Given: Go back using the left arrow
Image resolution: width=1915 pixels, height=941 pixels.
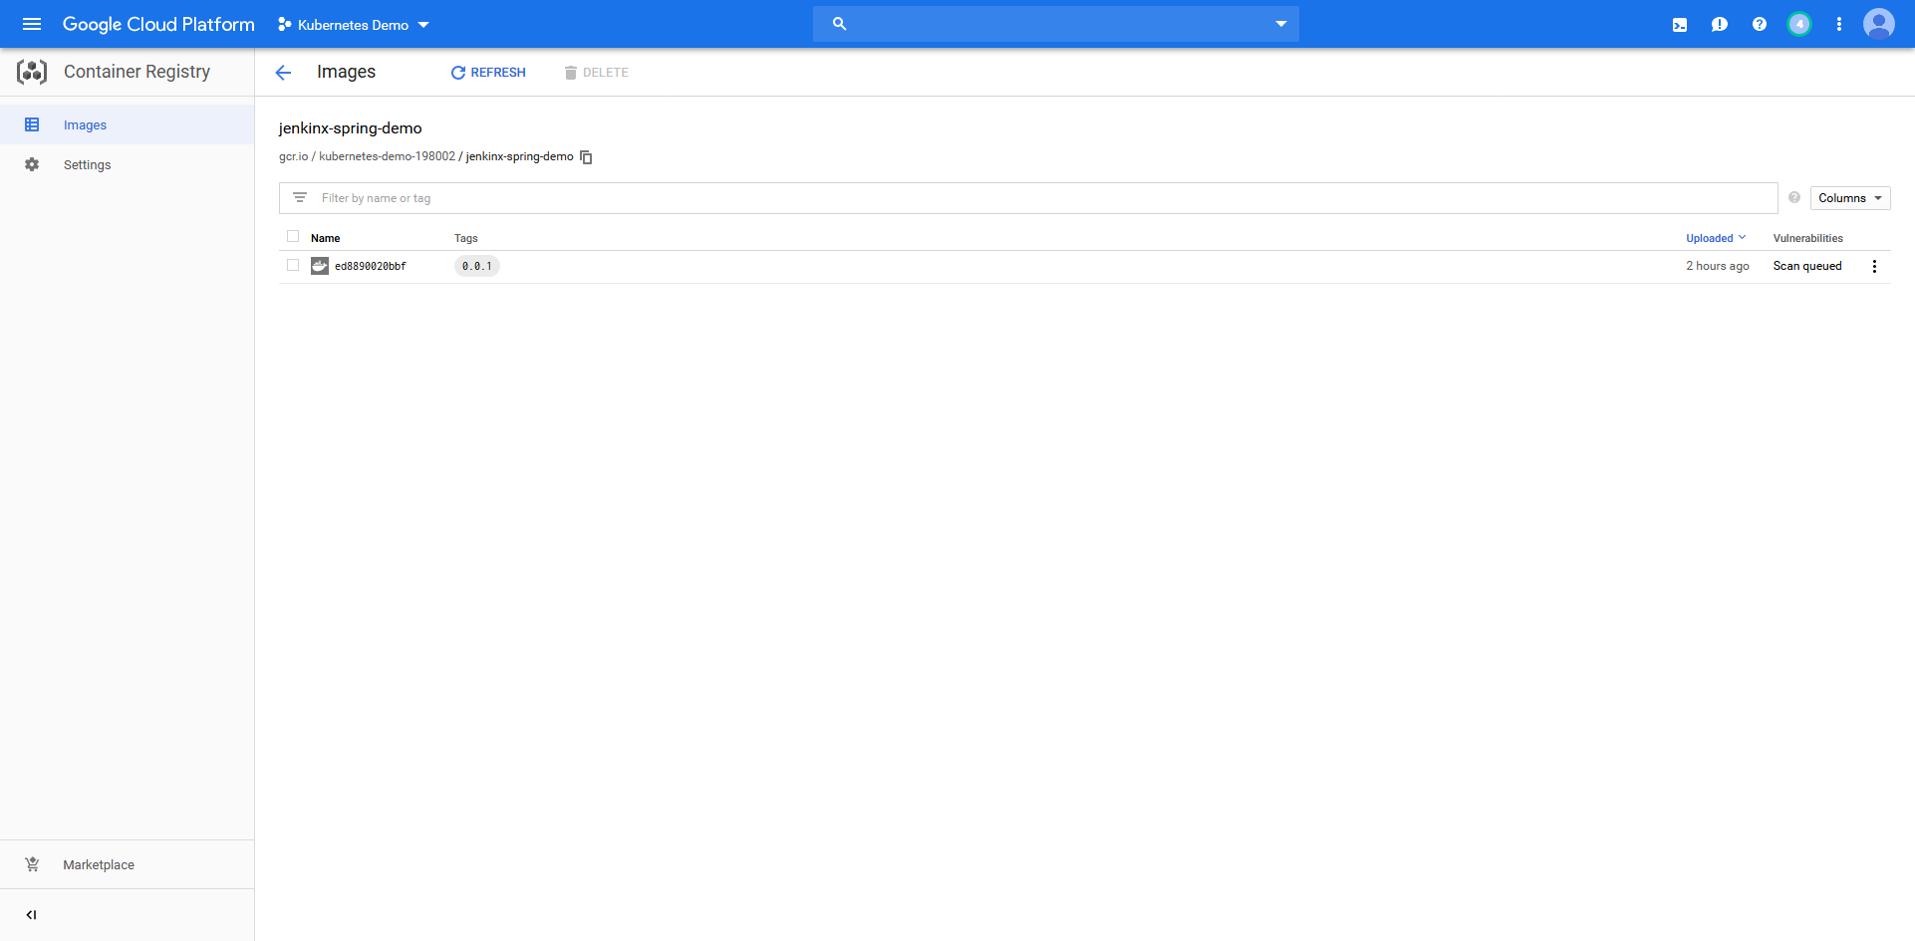Looking at the screenshot, I should 283,73.
